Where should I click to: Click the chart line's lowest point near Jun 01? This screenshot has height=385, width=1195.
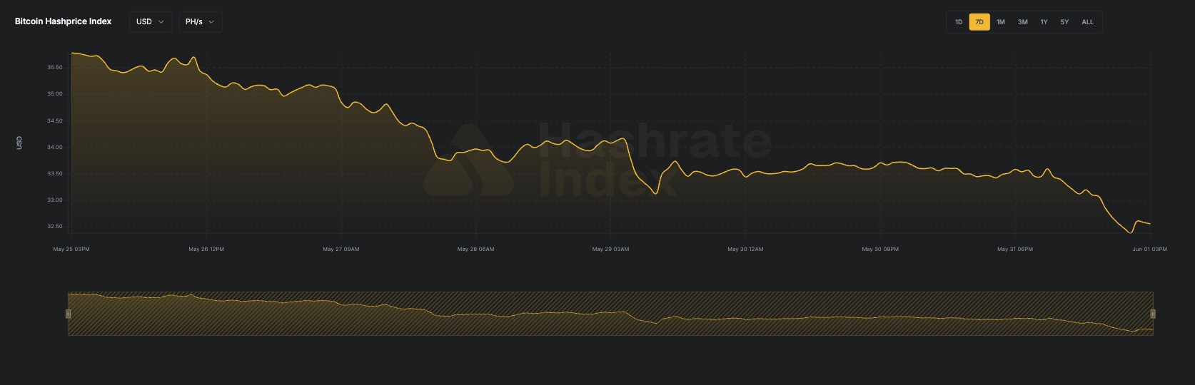coord(1130,232)
